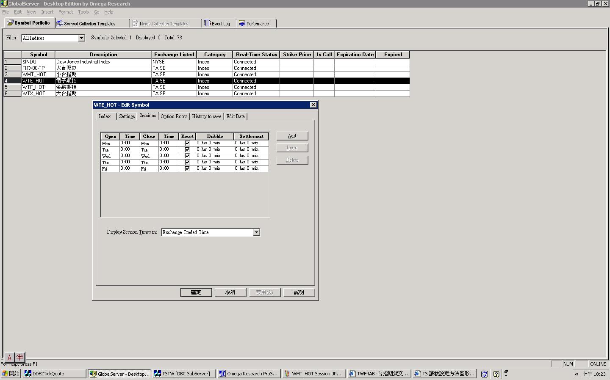
Task: Click Mon open time cell
Action: [x=130, y=143]
